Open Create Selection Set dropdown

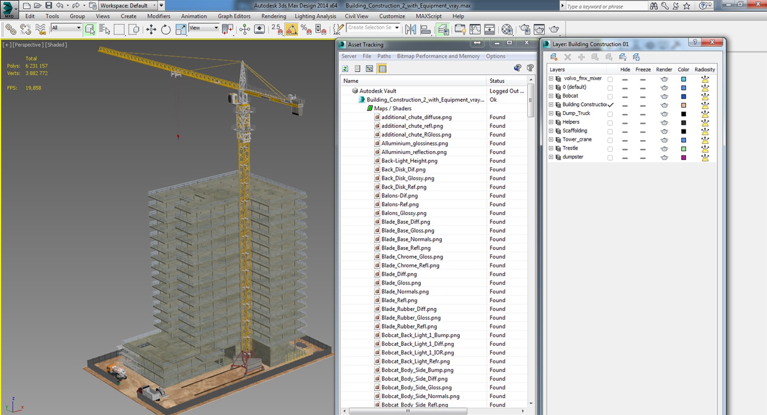point(373,28)
